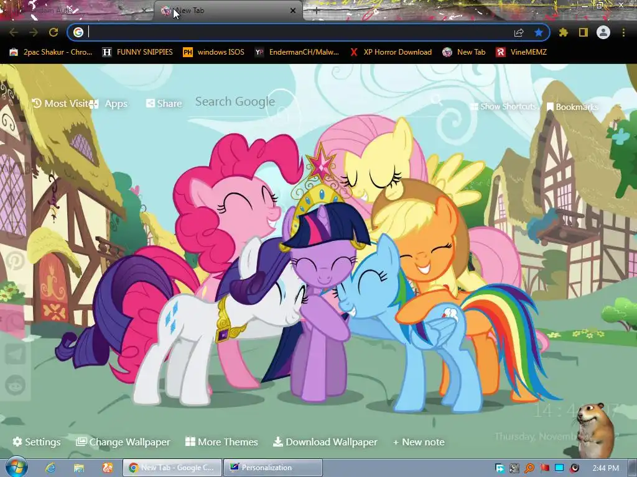Open the Apps shortcut on page
Screen dimensions: 637x477
click(x=108, y=104)
